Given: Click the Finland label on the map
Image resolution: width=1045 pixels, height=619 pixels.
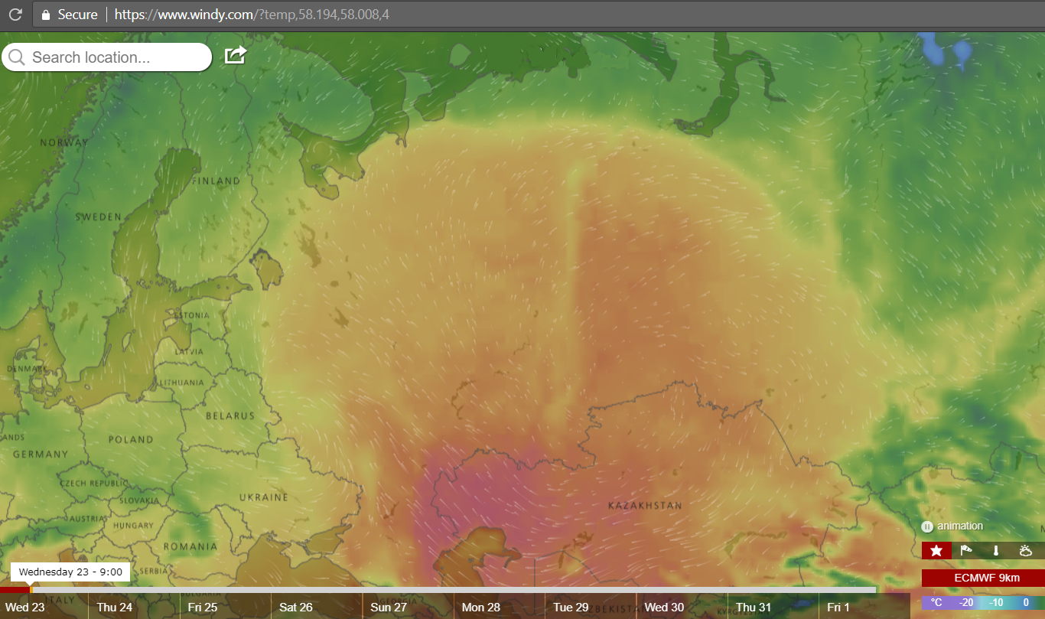Looking at the screenshot, I should click(x=216, y=181).
